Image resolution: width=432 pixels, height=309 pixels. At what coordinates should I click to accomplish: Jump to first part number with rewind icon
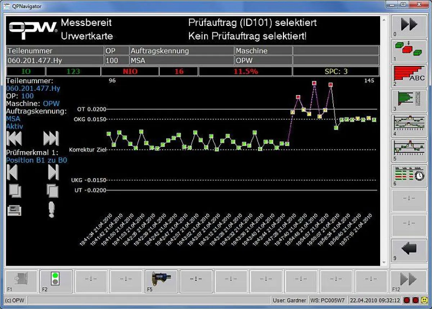click(14, 138)
